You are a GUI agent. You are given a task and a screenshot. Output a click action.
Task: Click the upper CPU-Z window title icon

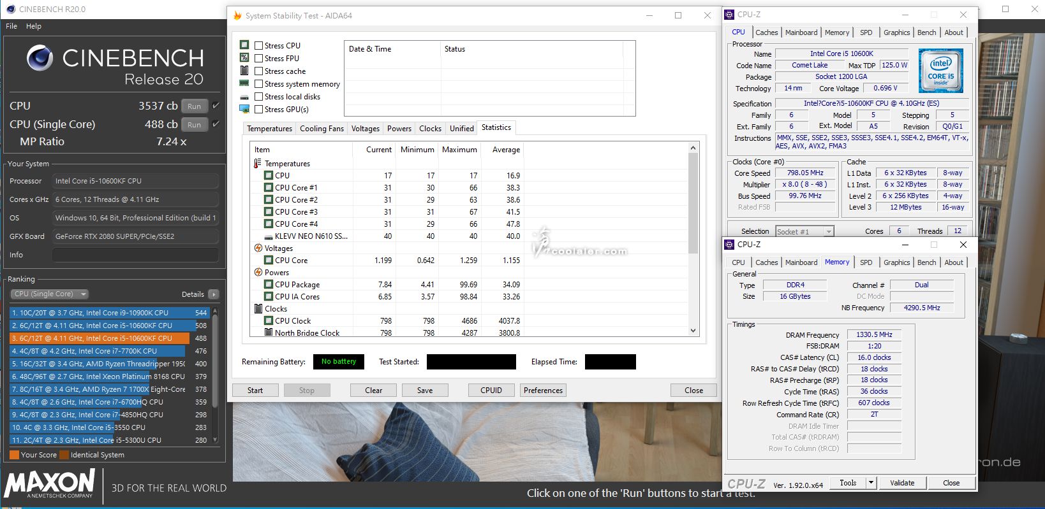(x=730, y=15)
